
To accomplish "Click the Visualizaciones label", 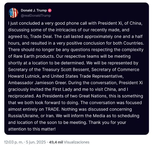I will point(77,142).
